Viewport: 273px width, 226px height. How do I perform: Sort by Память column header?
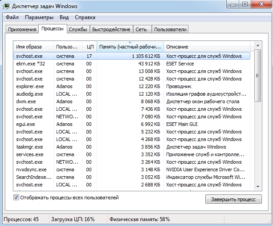[x=130, y=47]
